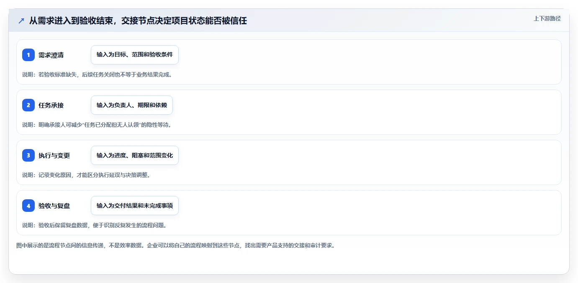The width and height of the screenshot is (578, 283).
Task: Click the arrow icon beside the heading
Action: coord(21,21)
